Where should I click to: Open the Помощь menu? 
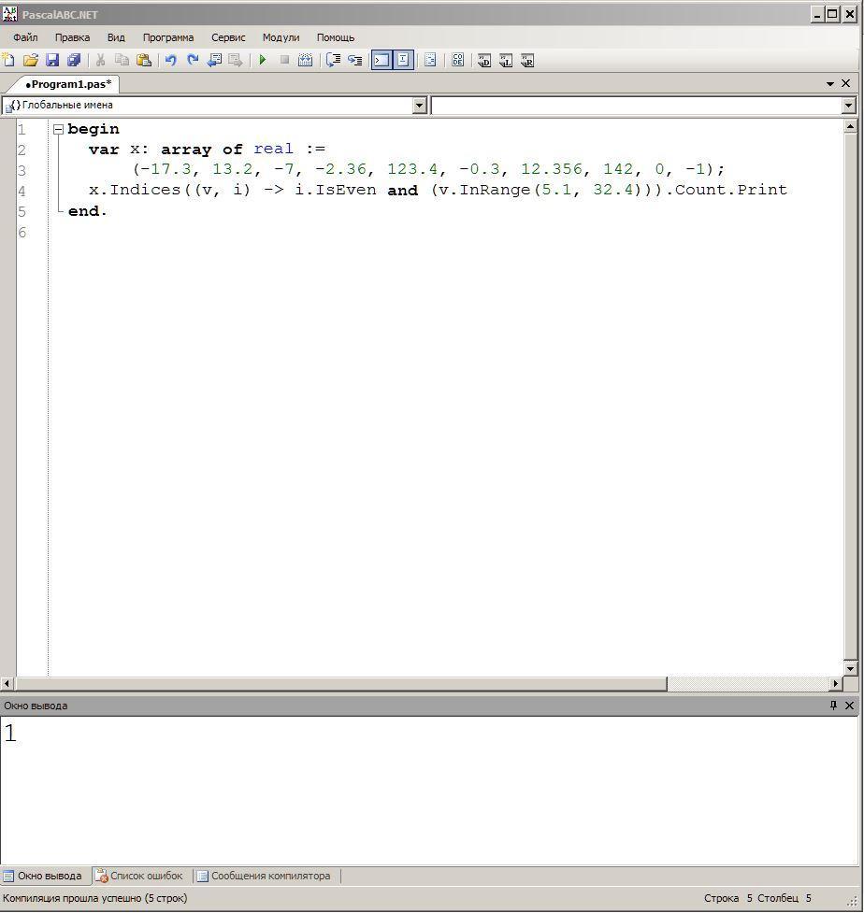pos(336,38)
